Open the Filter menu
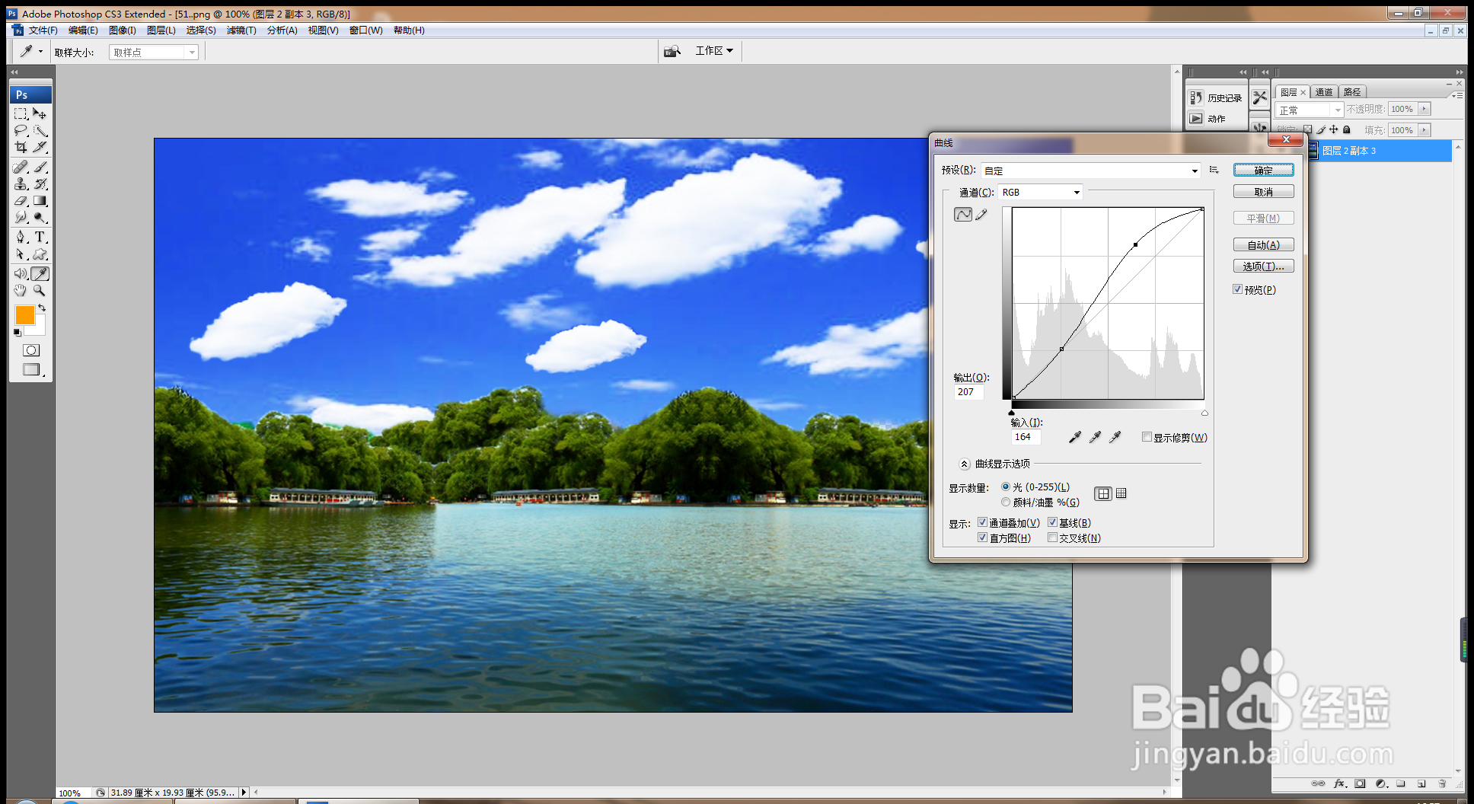 241,30
